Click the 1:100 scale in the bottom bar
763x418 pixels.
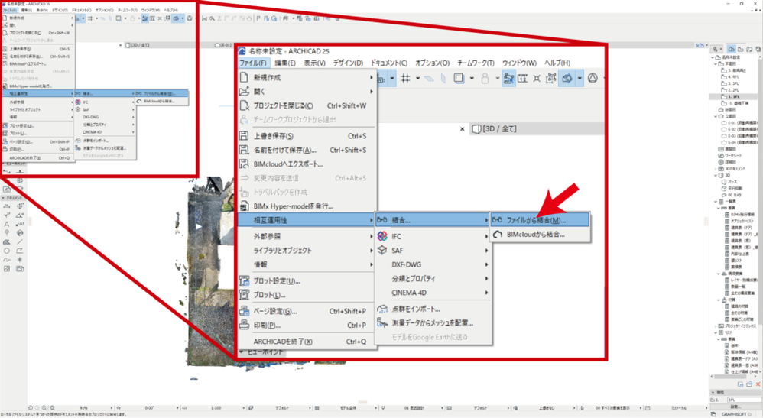coord(216,408)
